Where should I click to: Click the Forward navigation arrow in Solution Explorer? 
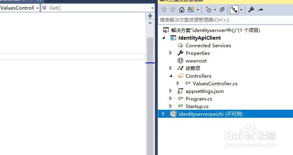pyautogui.click(x=173, y=10)
